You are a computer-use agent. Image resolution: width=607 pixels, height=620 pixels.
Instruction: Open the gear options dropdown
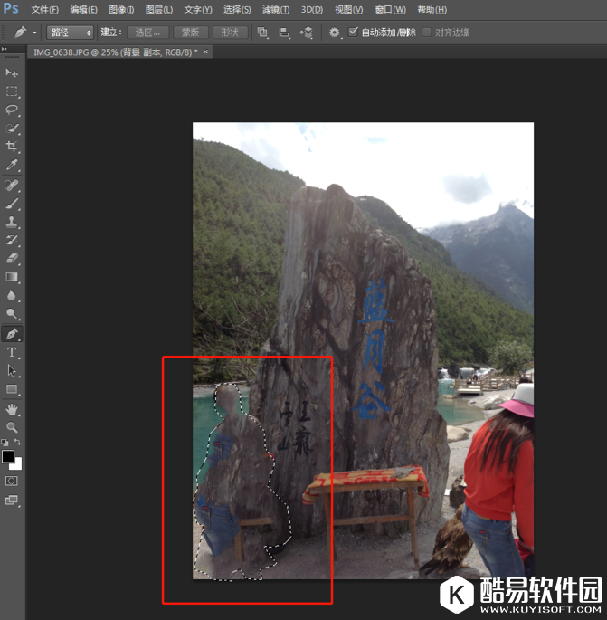pos(336,33)
